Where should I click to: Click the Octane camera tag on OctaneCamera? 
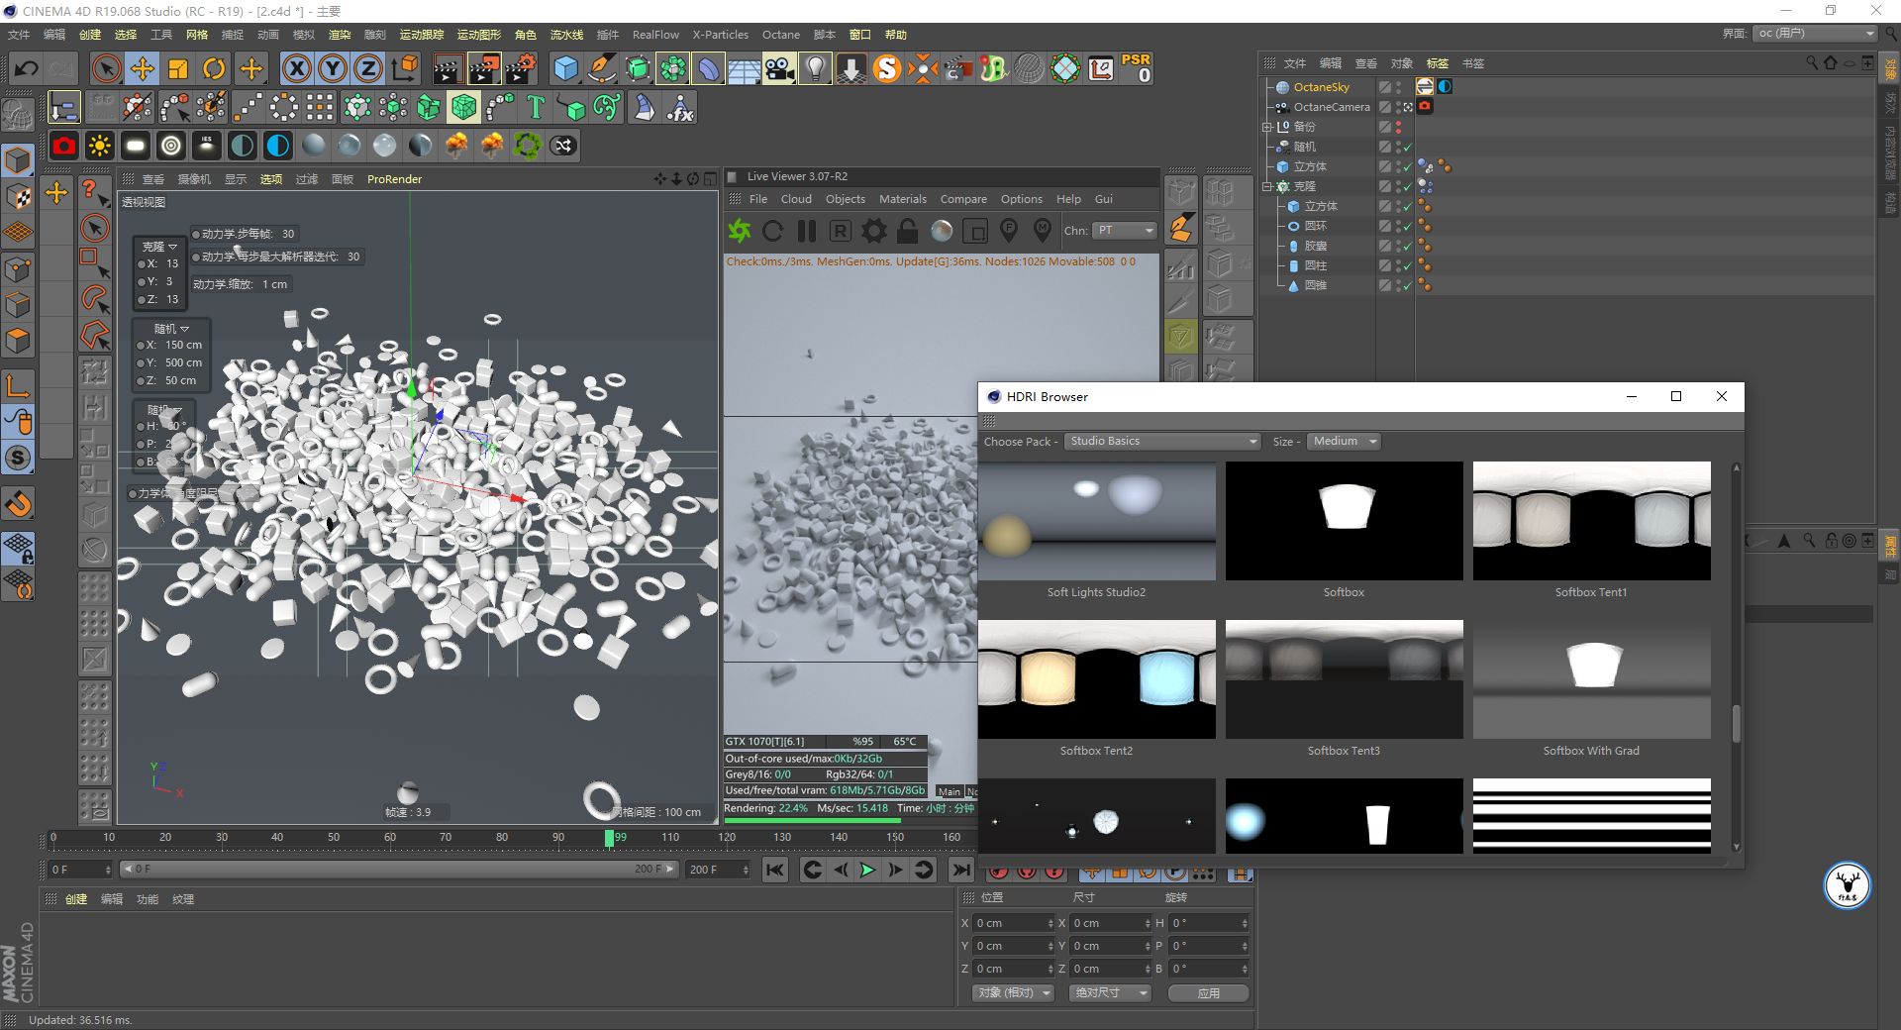(1425, 107)
